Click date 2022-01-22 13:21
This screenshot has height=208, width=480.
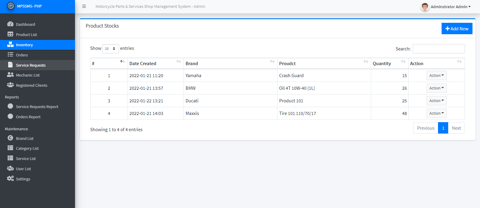146,101
